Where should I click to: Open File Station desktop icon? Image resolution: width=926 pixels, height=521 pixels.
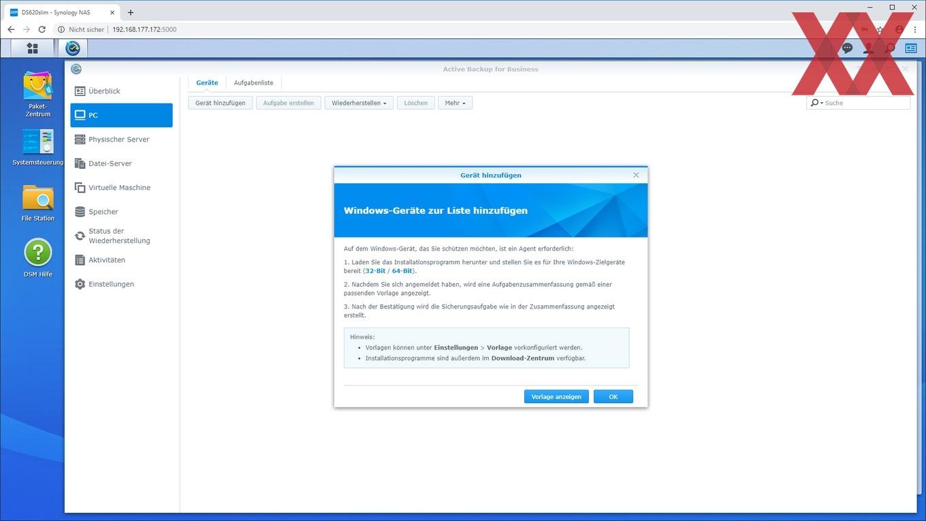[38, 203]
